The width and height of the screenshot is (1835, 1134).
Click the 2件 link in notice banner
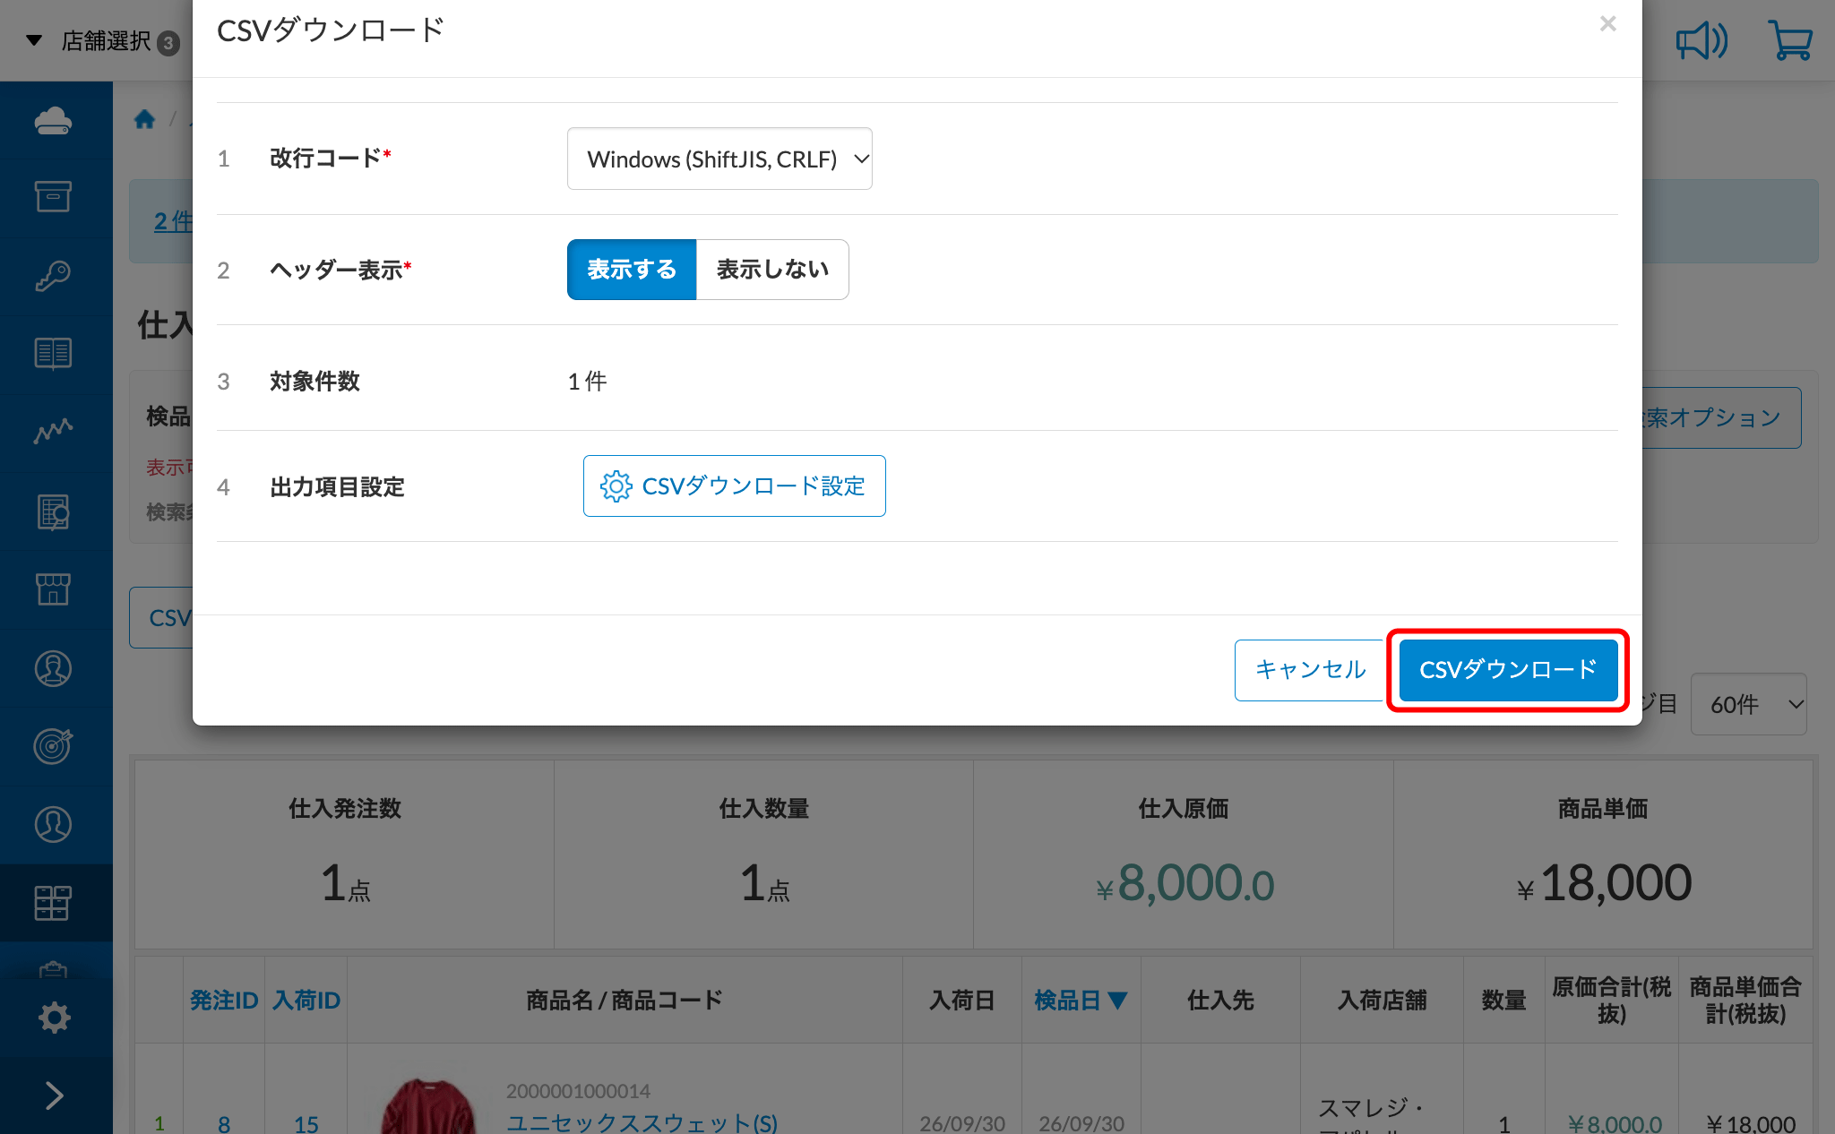coord(173,221)
